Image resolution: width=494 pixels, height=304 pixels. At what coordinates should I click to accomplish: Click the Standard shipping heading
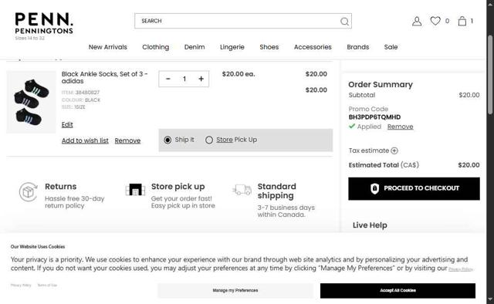[276, 191]
